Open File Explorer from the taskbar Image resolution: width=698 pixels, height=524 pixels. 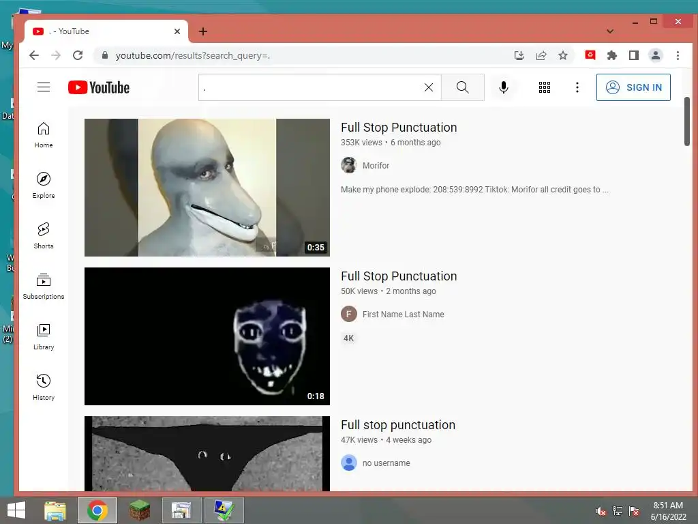coord(55,510)
